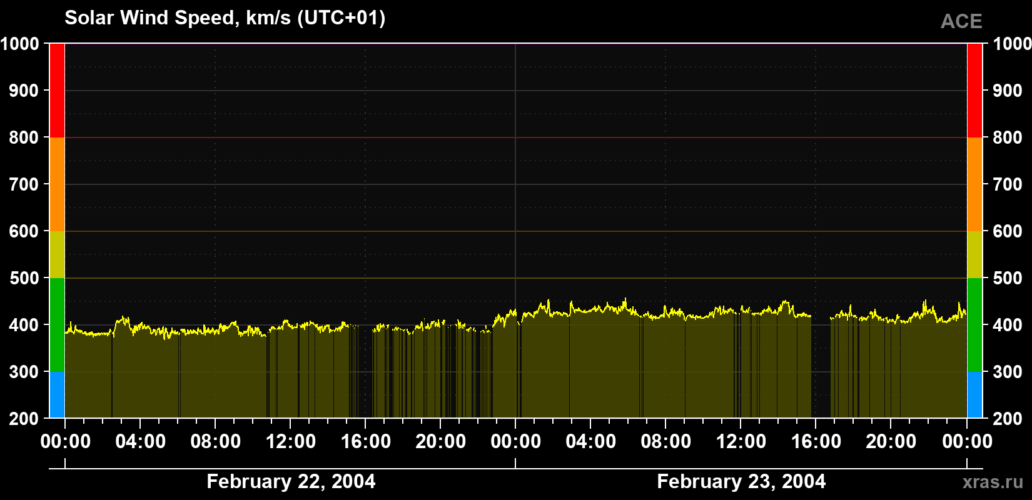The image size is (1032, 500).
Task: Click the February 22, 2004 date label
Action: tap(291, 481)
